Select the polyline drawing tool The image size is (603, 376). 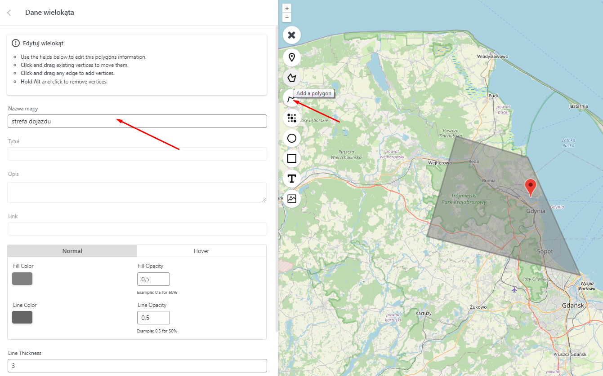point(290,97)
